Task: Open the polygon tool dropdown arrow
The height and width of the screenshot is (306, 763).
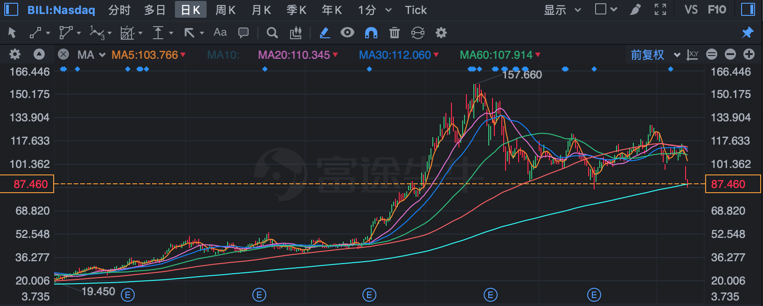Action: tap(78, 33)
